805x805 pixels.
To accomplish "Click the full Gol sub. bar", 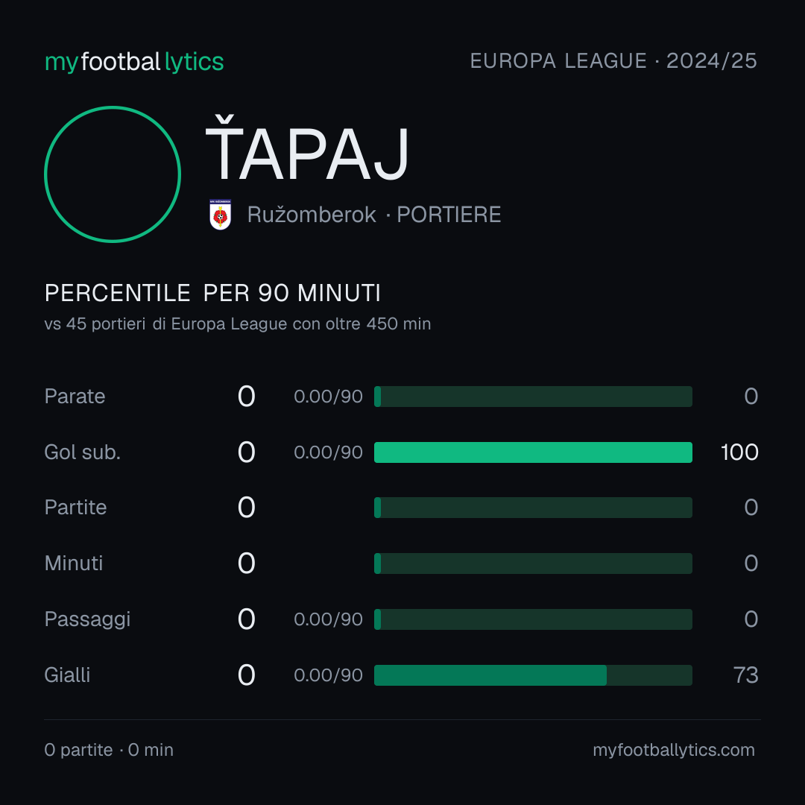I will click(x=533, y=452).
